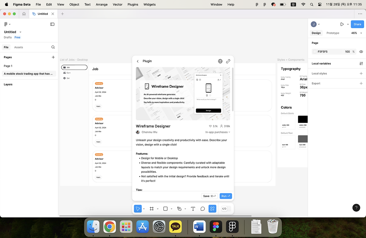Open the presentation options chevron
The image size is (366, 238).
[348, 24]
